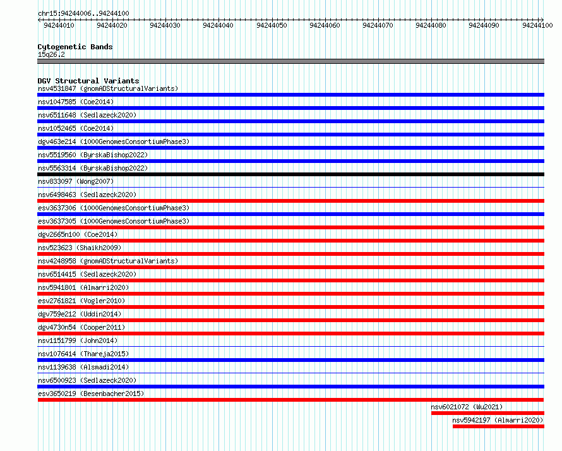The image size is (562, 451).
Task: Select dgv2665n100 (Coe2014) label
Action: tap(78, 234)
